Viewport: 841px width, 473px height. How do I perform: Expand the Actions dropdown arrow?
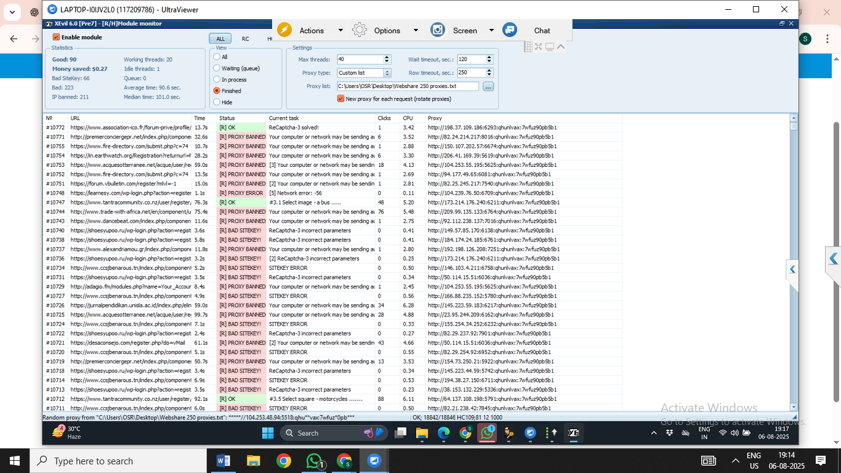(x=340, y=30)
